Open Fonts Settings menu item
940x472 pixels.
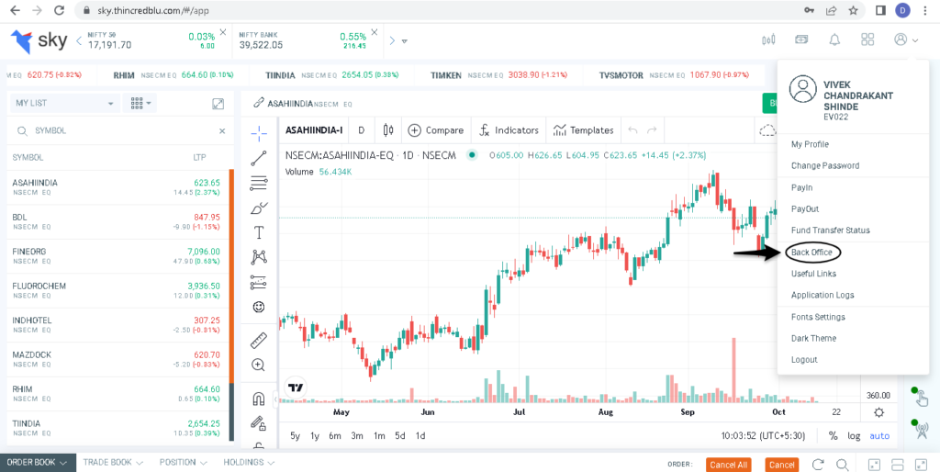click(818, 317)
